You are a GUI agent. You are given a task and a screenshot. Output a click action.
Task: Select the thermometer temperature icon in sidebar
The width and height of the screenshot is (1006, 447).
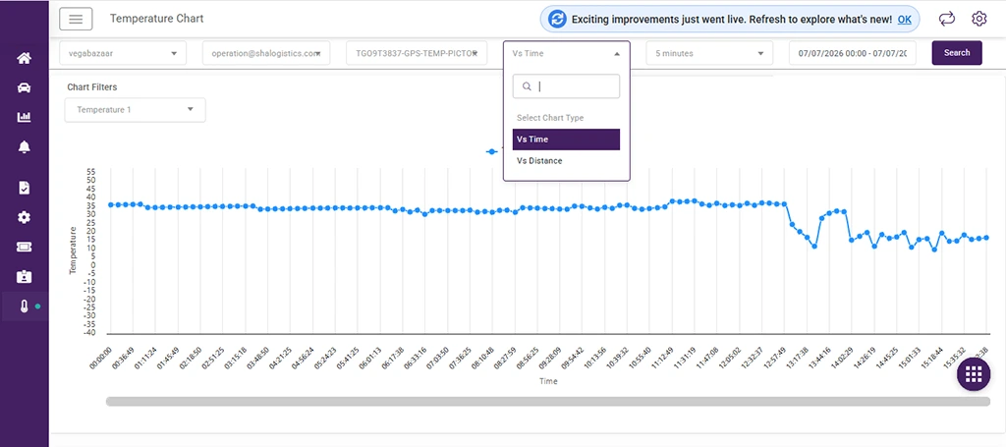click(x=24, y=307)
